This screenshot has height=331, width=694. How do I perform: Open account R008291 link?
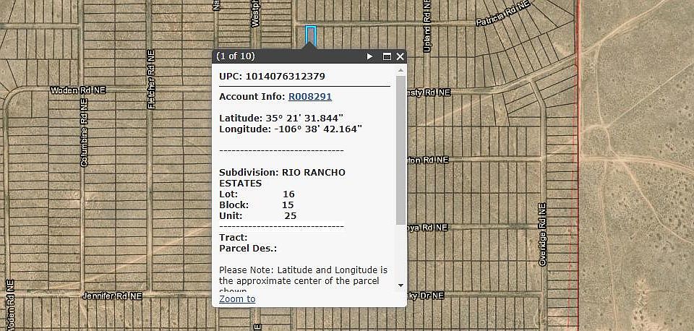(309, 96)
